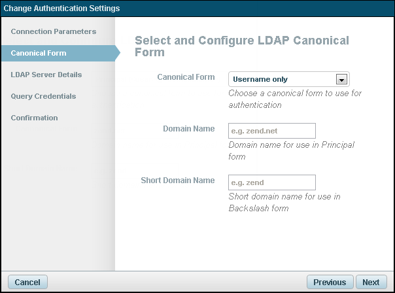The height and width of the screenshot is (293, 395).
Task: Click into the Short Domain Name field
Action: coord(272,182)
